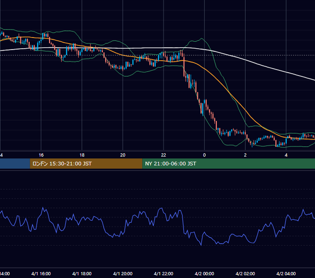Select the 22 hour axis label
The image size is (315, 278).
pyautogui.click(x=164, y=155)
